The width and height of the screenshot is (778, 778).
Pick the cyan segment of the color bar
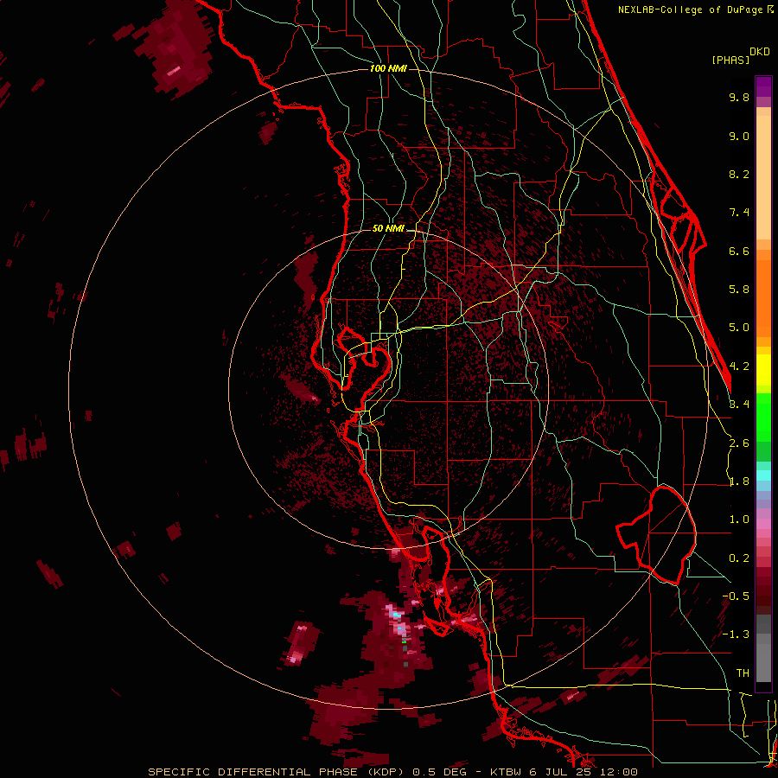(763, 475)
